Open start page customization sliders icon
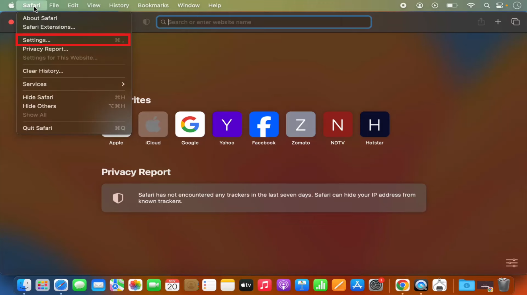 (x=512, y=263)
